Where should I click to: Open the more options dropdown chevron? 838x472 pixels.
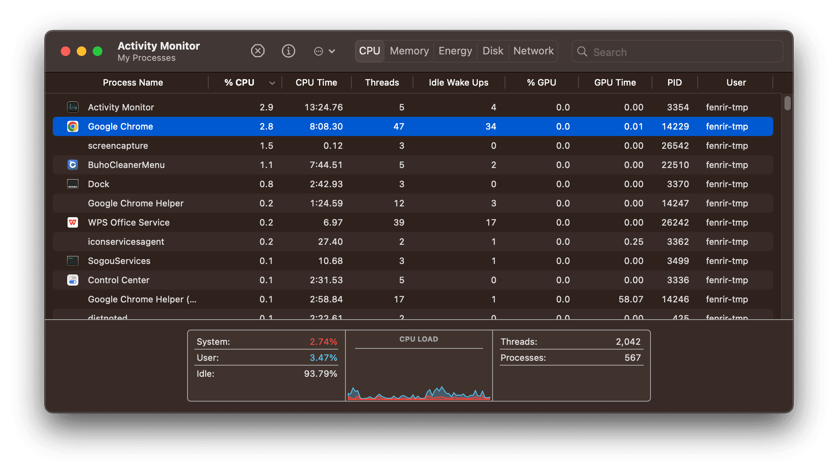332,52
